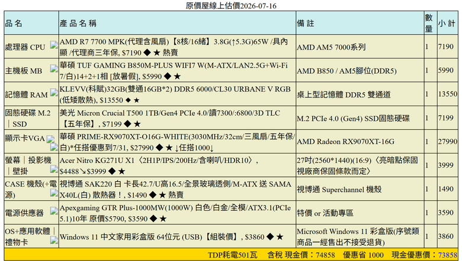Image resolution: width=462 pixels, height=261 pixels.
Task: Select the 電源供應器 category label
Action: pos(24,213)
